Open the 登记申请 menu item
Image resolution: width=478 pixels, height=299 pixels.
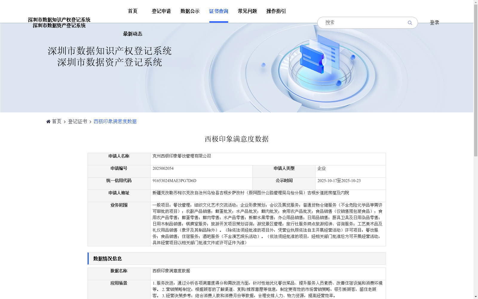[161, 11]
